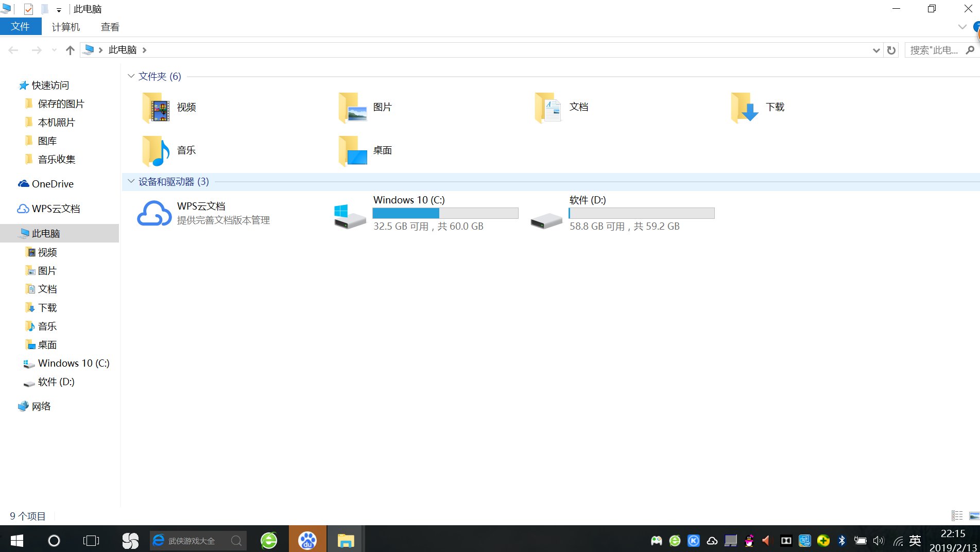Open Task View on the taskbar
The width and height of the screenshot is (980, 552).
click(91, 540)
